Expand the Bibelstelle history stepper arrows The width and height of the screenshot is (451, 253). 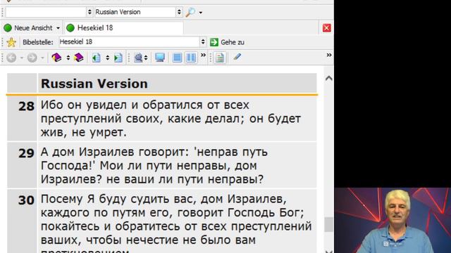pos(203,42)
